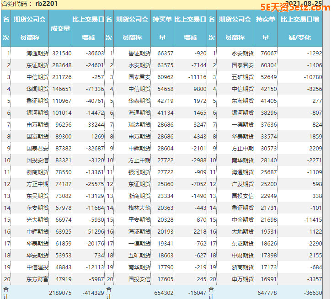The width and height of the screenshot is (331, 299).
Task: Select volume value 110967
Action: point(62,101)
